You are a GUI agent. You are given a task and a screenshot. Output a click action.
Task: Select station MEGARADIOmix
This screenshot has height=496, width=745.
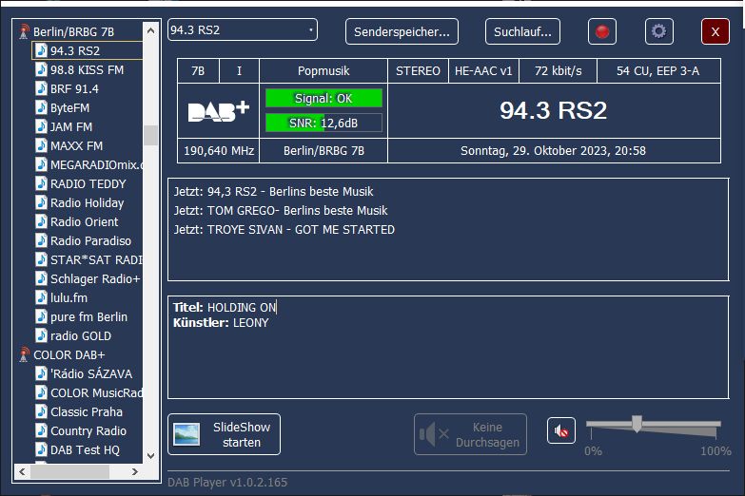click(96, 164)
